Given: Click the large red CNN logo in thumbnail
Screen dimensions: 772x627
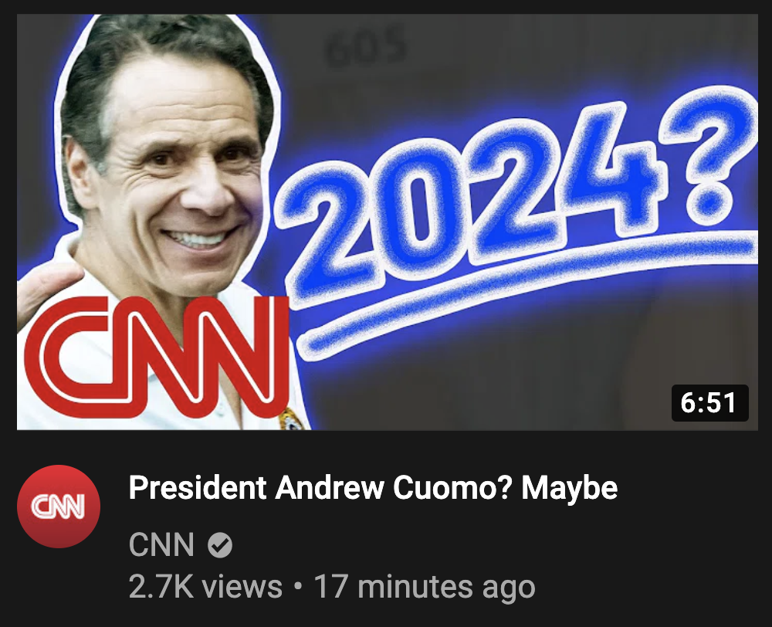Looking at the screenshot, I should [x=156, y=357].
